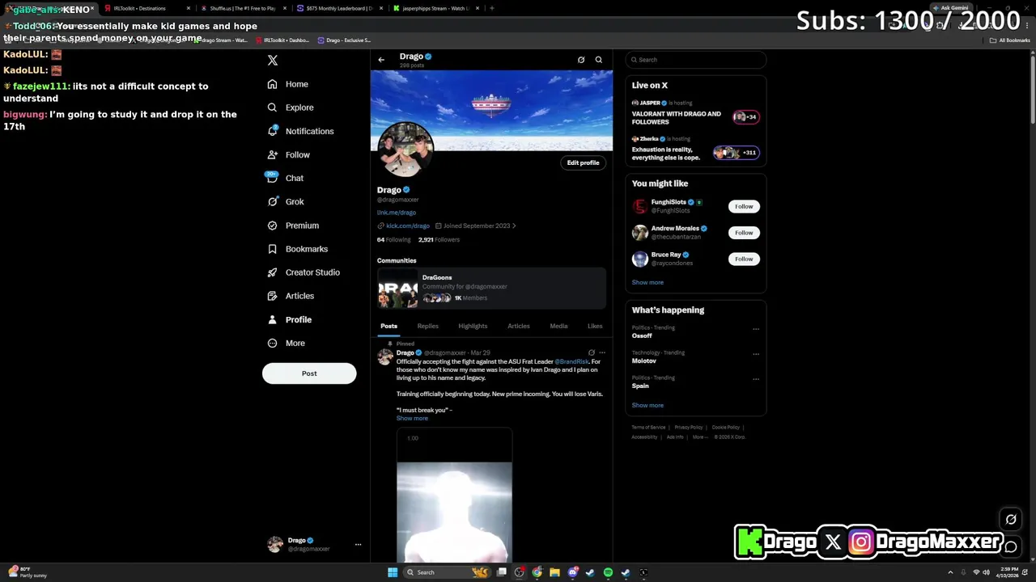Screen dimensions: 1036x582
Task: Open the 2,921 Followers list
Action: tap(439, 240)
